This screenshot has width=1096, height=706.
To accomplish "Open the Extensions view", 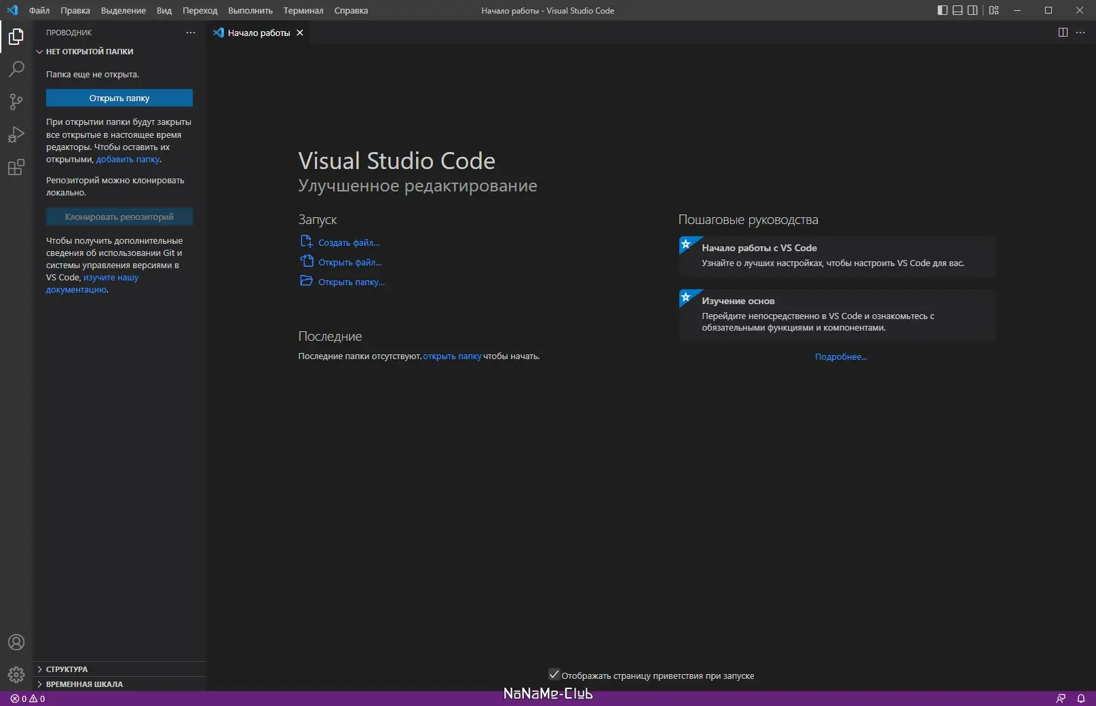I will pyautogui.click(x=16, y=167).
